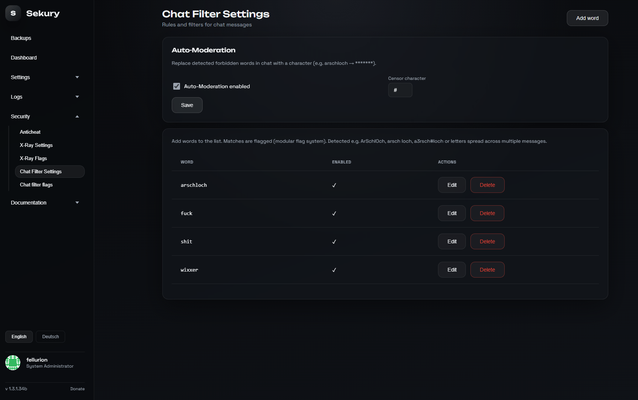Save the Auto-Moderation settings
This screenshot has width=638, height=400.
(x=187, y=105)
